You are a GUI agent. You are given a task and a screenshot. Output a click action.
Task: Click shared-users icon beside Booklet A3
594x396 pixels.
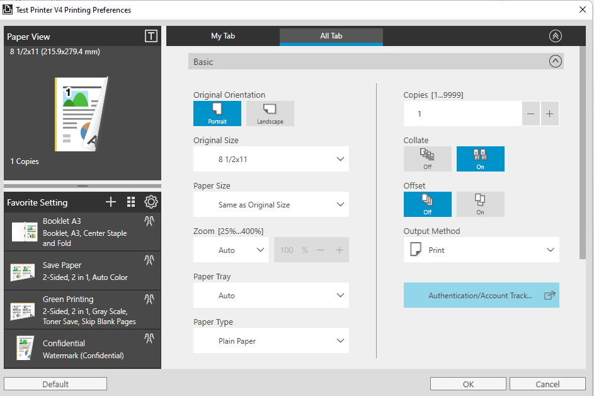click(149, 221)
